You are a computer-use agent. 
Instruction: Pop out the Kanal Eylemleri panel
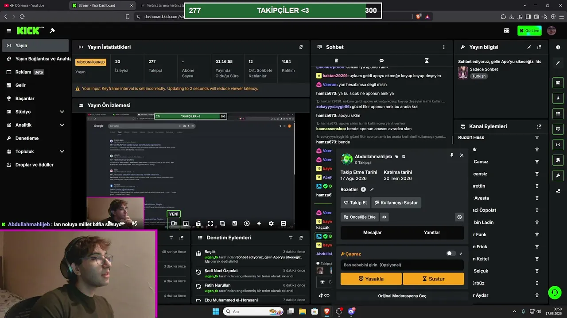click(539, 126)
